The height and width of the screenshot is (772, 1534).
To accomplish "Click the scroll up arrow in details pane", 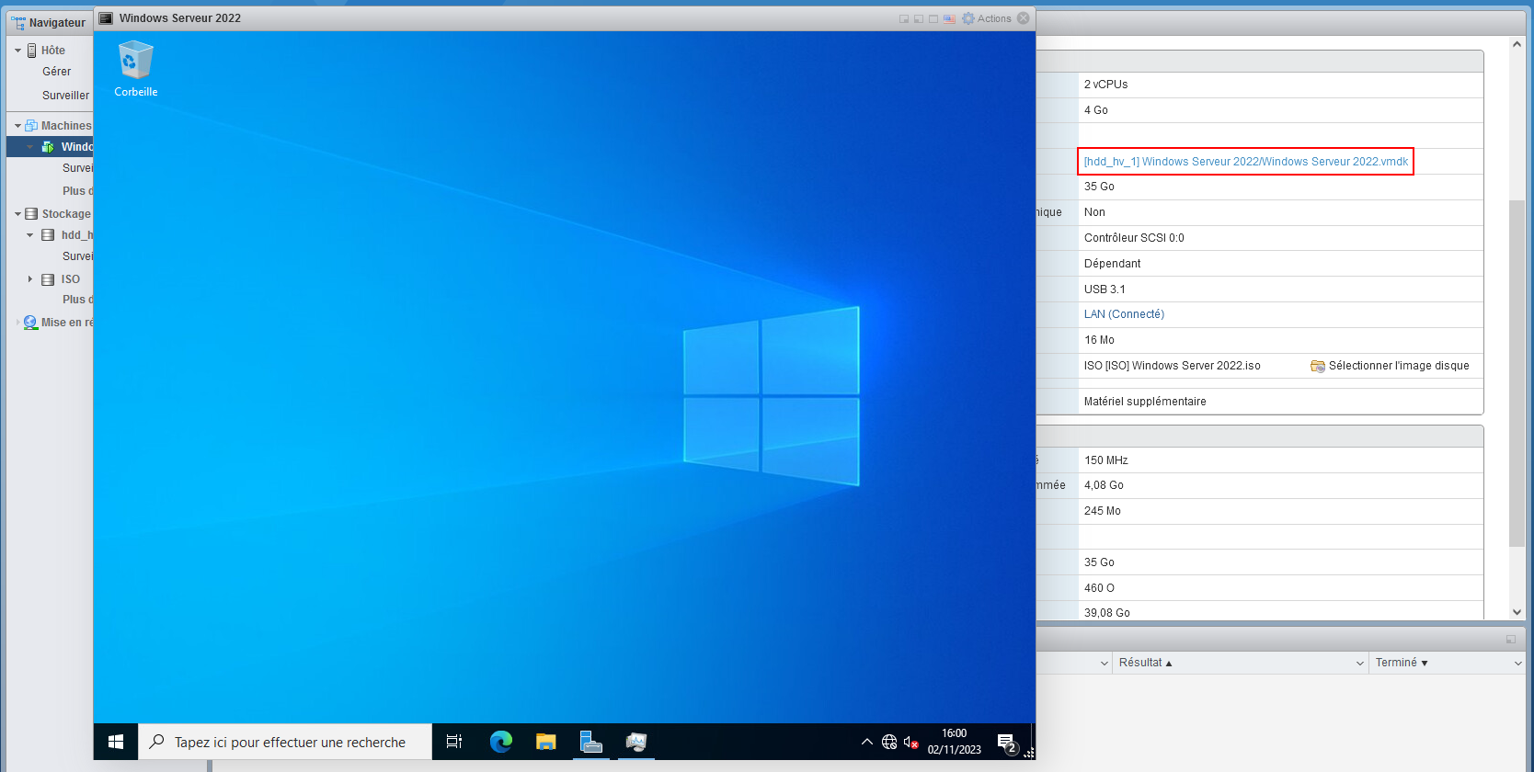I will [x=1517, y=44].
